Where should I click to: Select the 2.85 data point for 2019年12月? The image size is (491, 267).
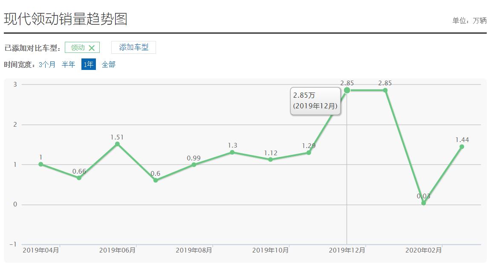tap(347, 90)
